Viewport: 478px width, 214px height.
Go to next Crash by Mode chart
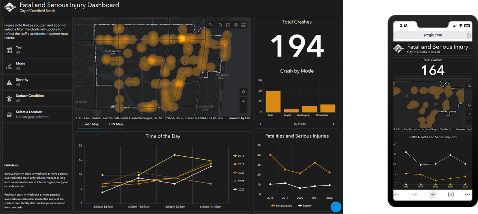coord(334,124)
